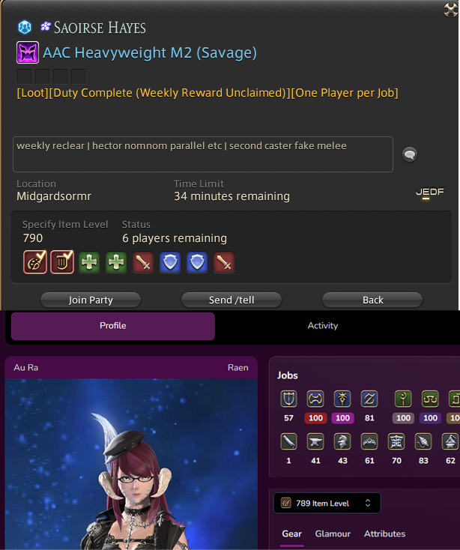Click the Bard filled party slot icon
Viewport: 460px width, 550px height.
(62, 262)
